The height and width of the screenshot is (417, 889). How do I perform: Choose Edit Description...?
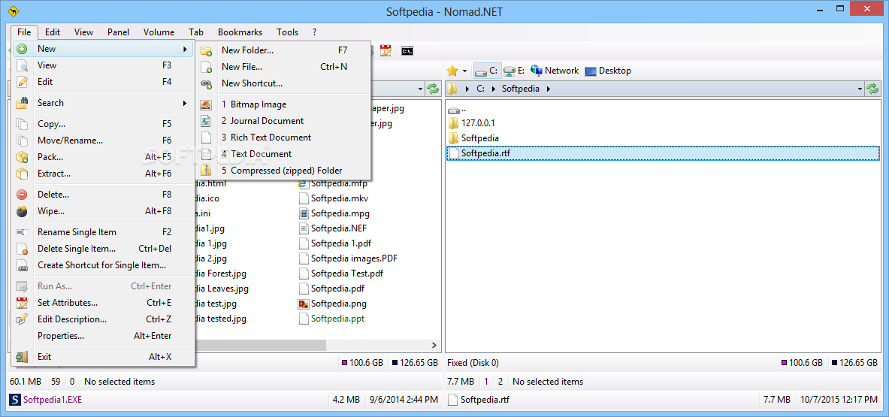[x=104, y=319]
